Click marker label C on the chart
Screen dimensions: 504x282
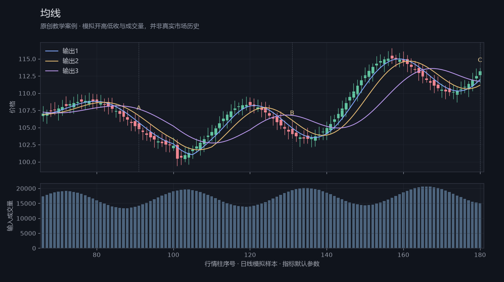pos(480,60)
